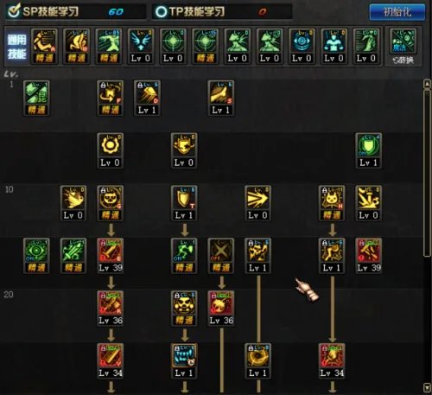The image size is (432, 395).
Task: Select the cat face skill icon with H hotkey
Action: [332, 203]
